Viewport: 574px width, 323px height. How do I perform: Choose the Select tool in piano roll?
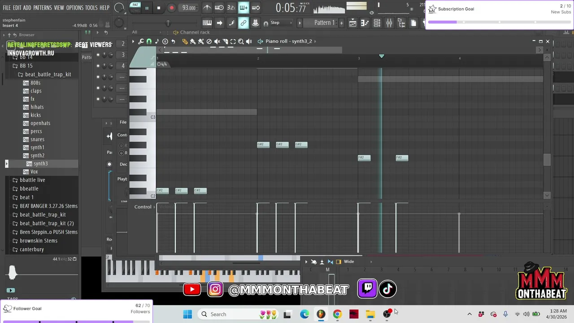coord(233,41)
